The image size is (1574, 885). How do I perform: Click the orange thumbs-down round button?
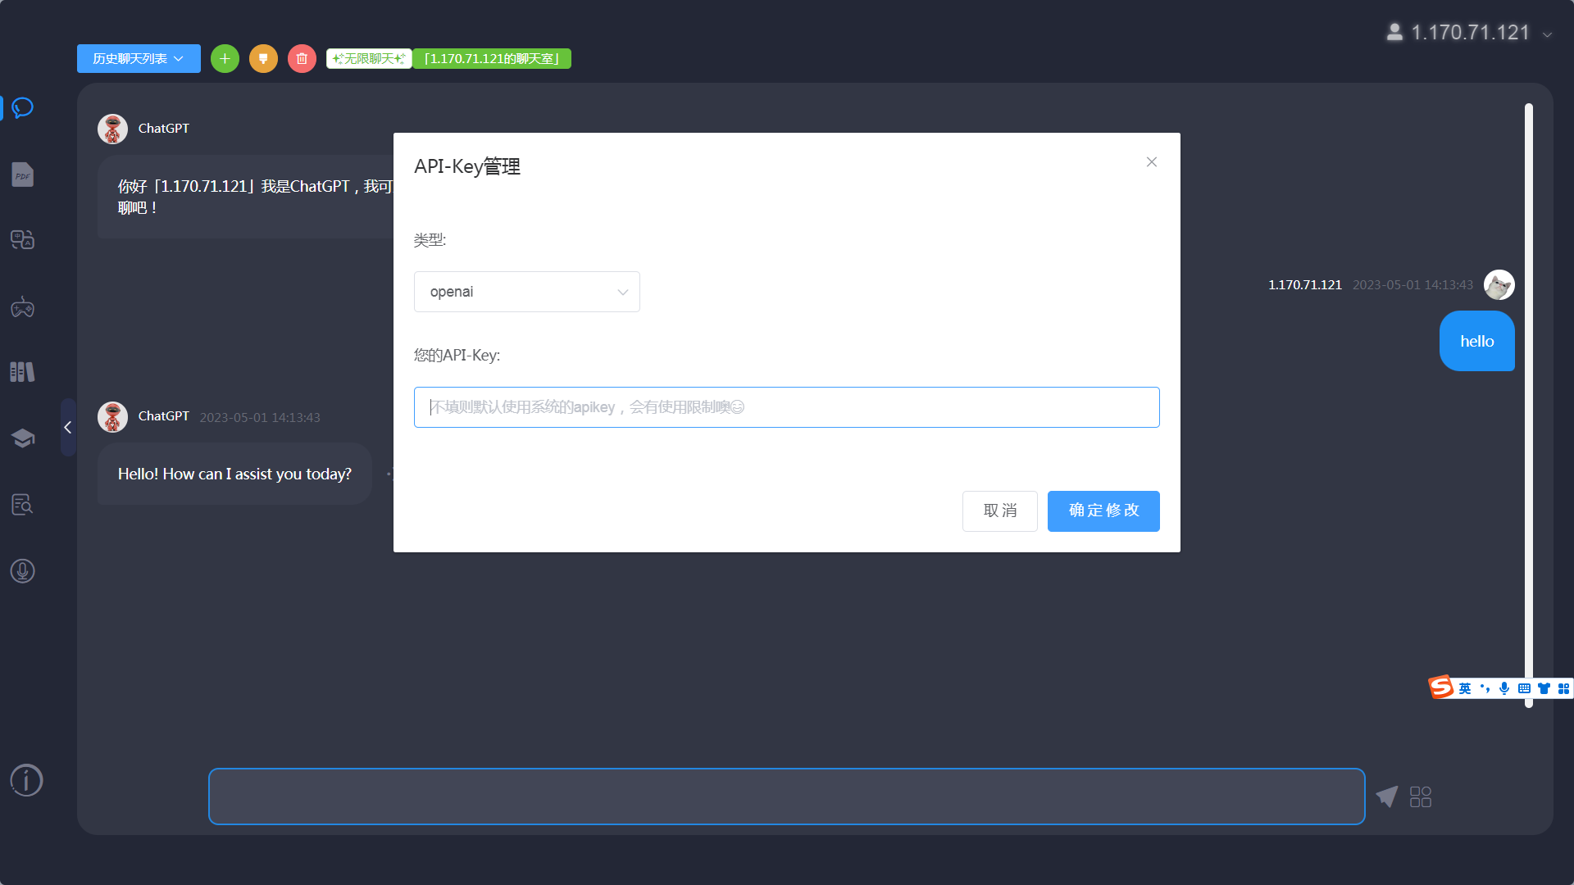[x=263, y=59]
